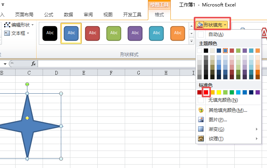Select 无填充颜色 (No Fill) option
267x168 pixels.
223,100
